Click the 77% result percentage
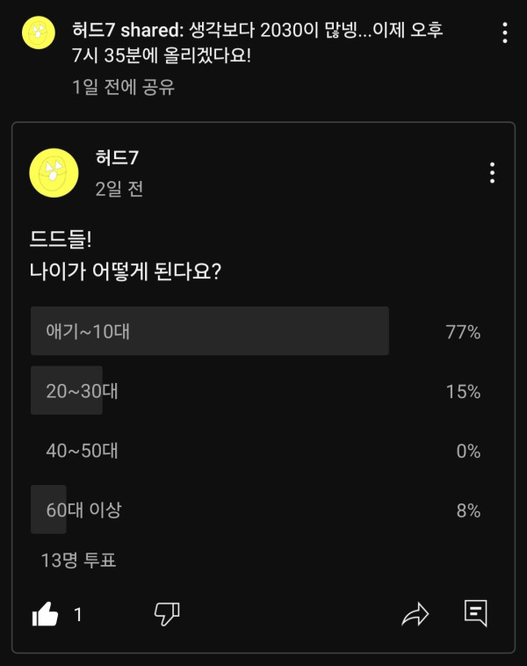 [x=463, y=332]
